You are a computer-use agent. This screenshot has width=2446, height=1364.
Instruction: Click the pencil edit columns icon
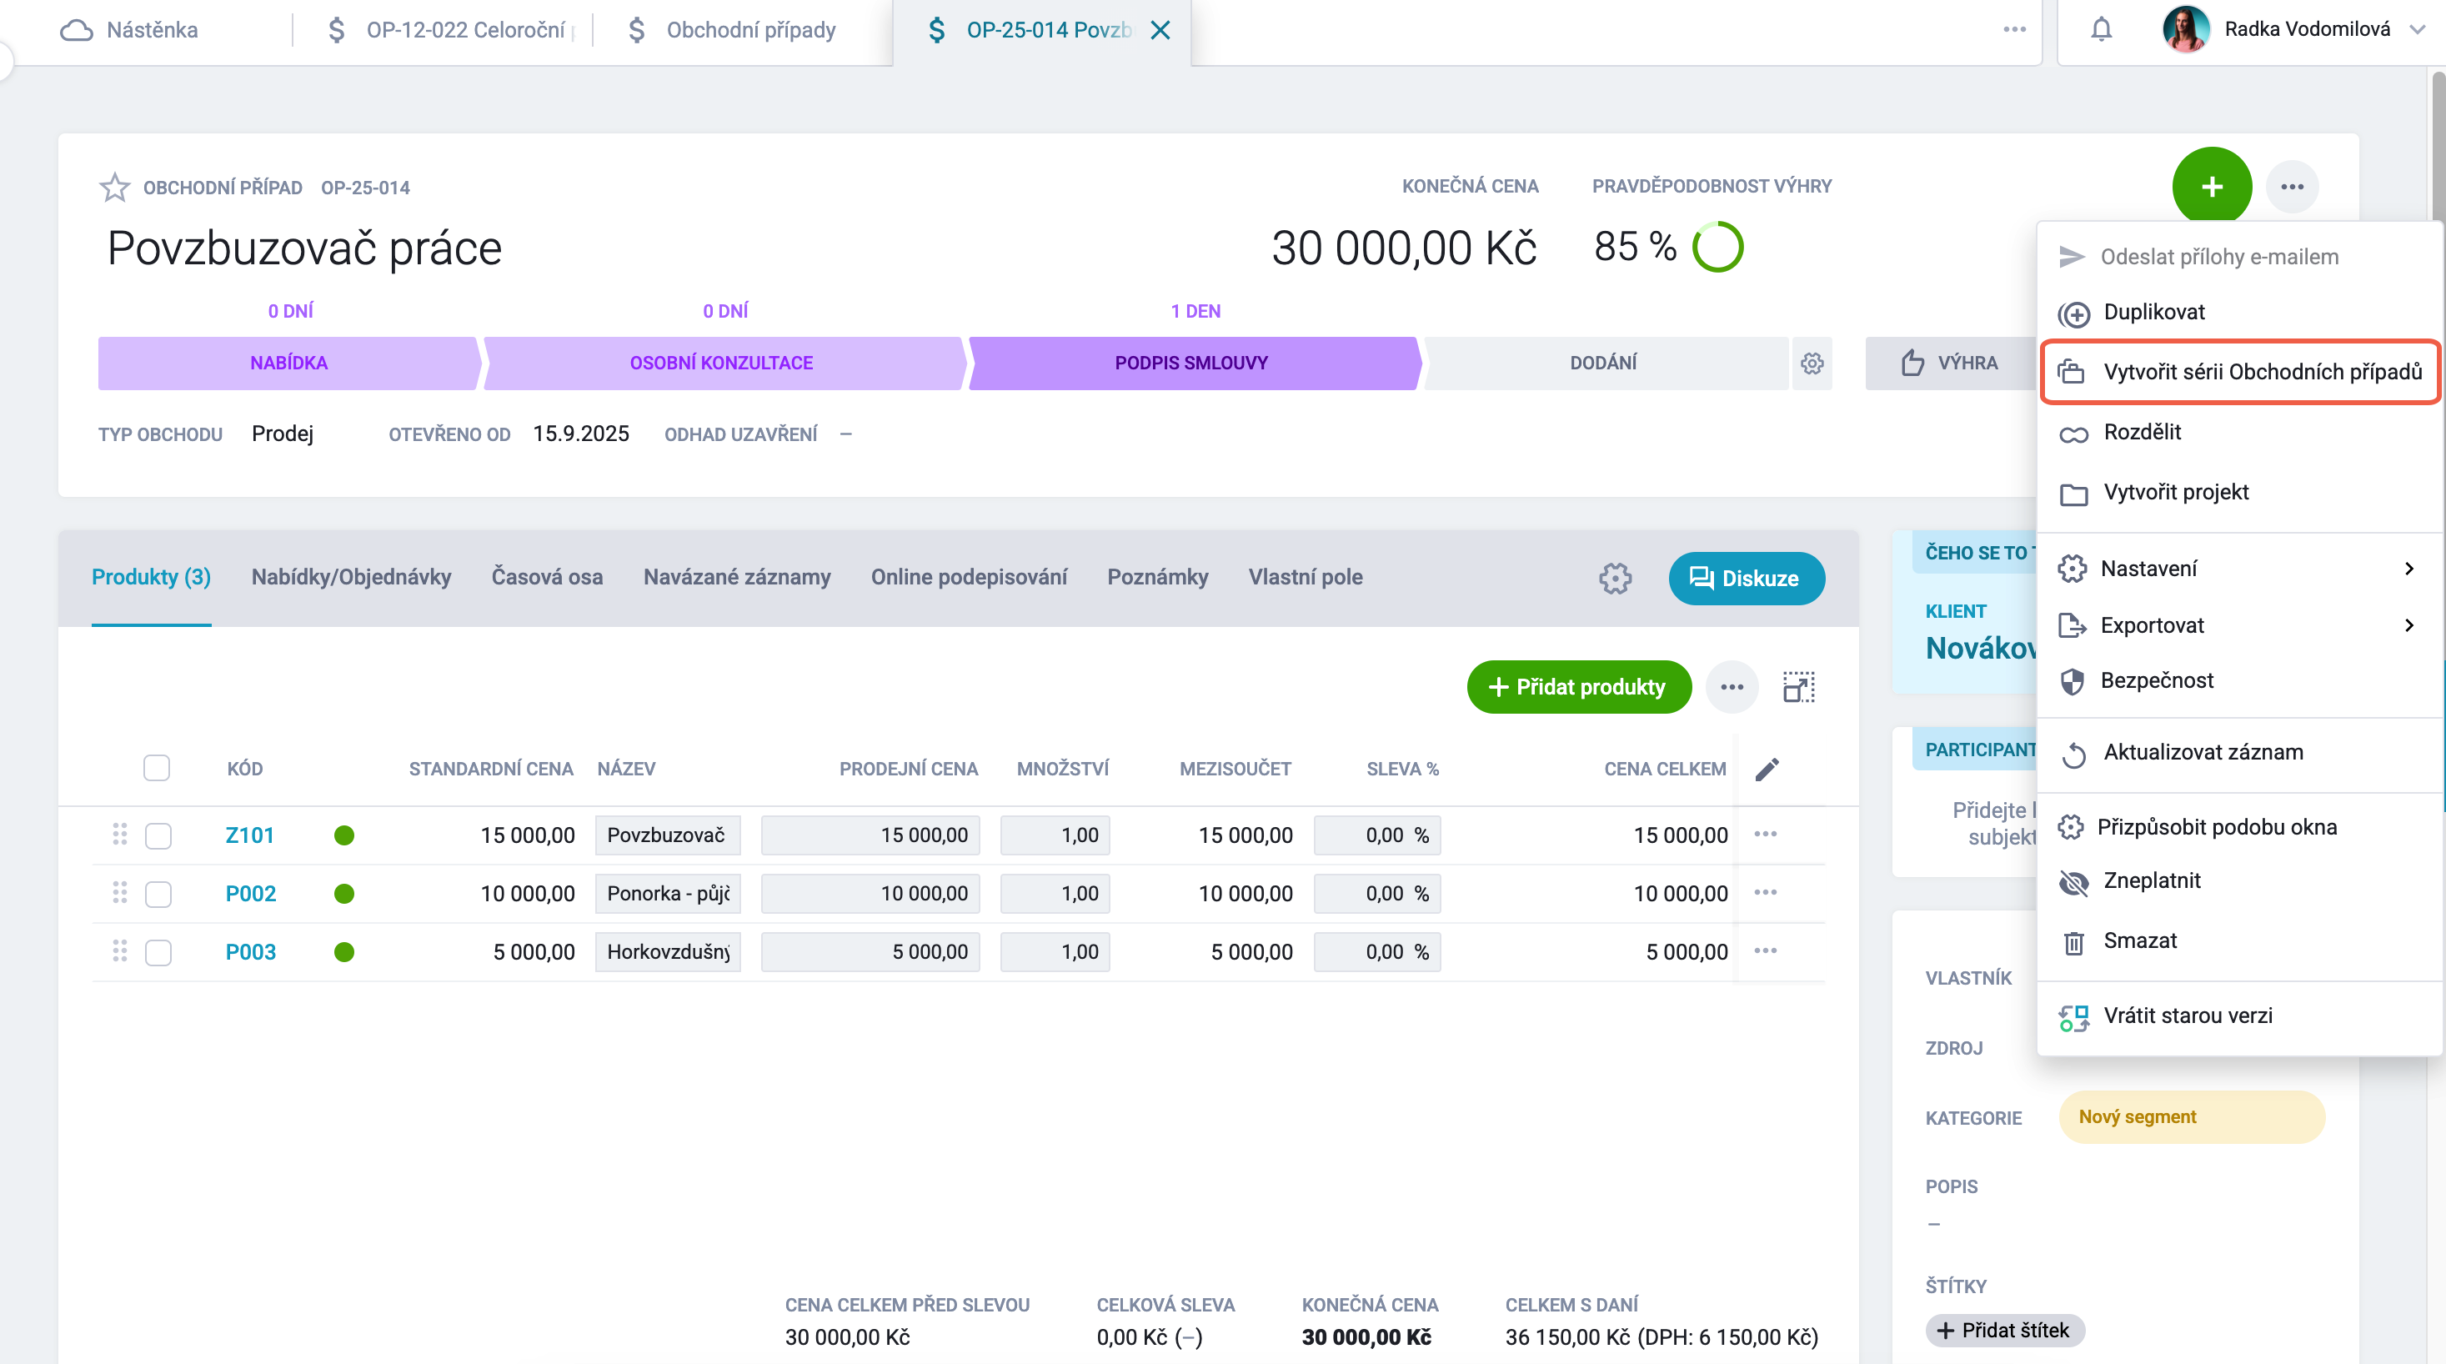coord(1767,769)
